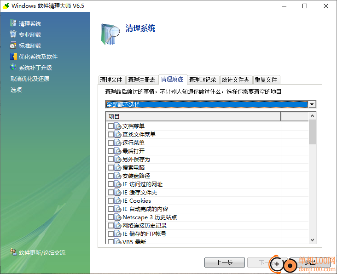Viewport: 337px width, 274px height.
Task: Click the icon beside IE 自动完成的内容
Action: 118,209
